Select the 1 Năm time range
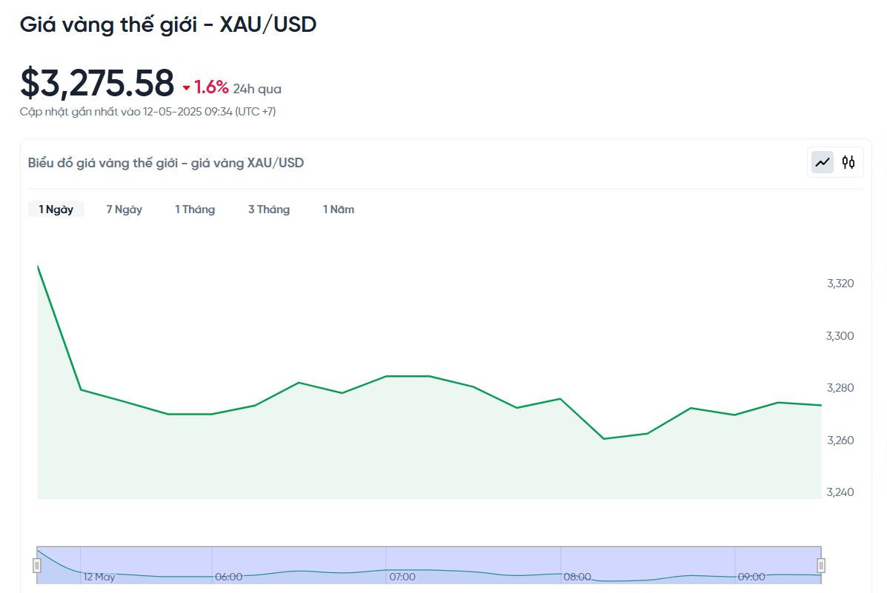Image resolution: width=887 pixels, height=593 pixels. [339, 210]
